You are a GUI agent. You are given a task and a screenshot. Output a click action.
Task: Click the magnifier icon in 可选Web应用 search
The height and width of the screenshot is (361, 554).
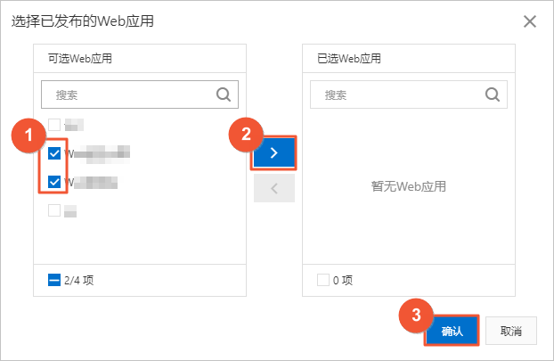224,94
